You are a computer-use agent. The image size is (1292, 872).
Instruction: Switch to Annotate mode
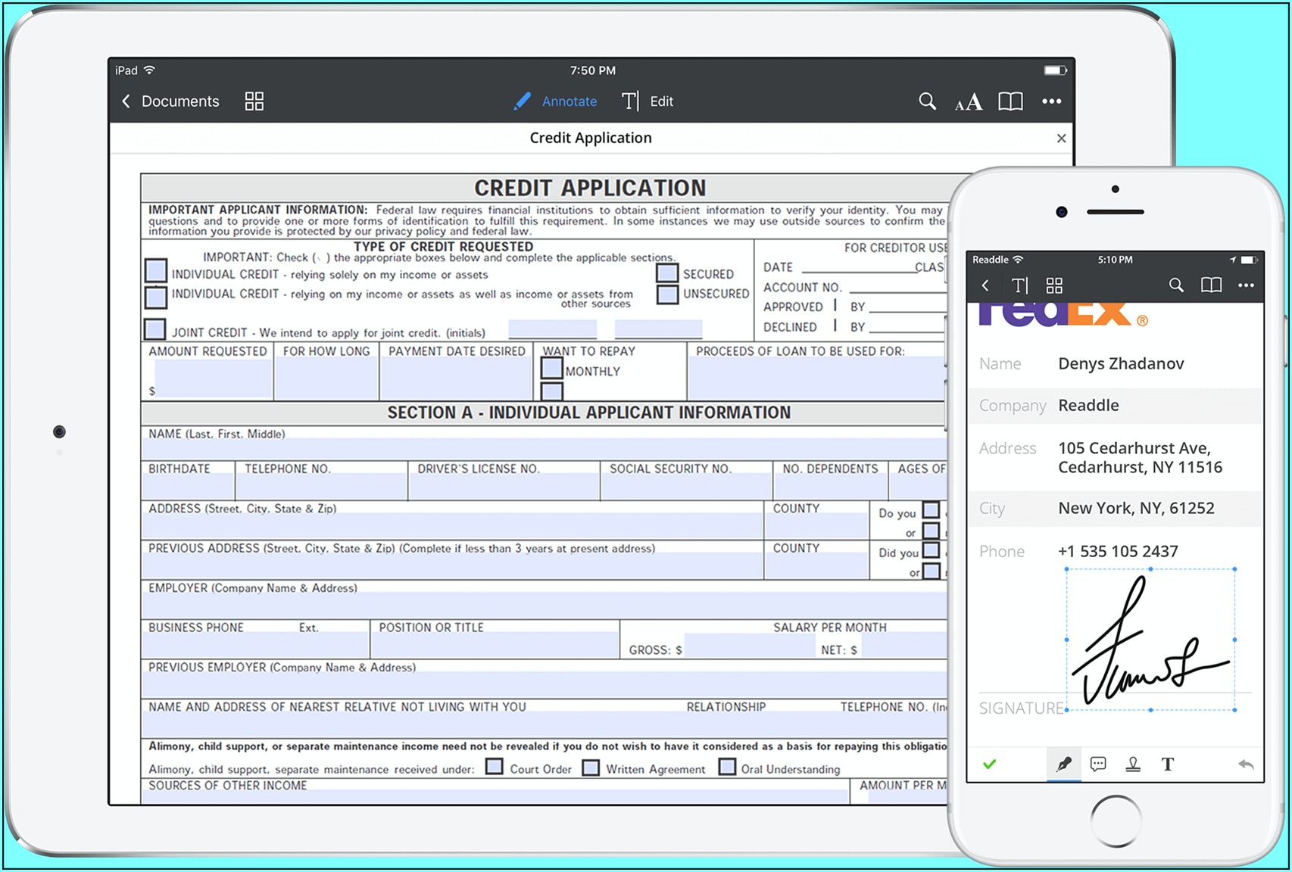556,101
